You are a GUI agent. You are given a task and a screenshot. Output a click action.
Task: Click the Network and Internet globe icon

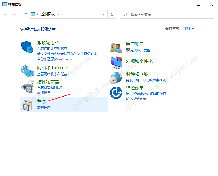click(27, 71)
